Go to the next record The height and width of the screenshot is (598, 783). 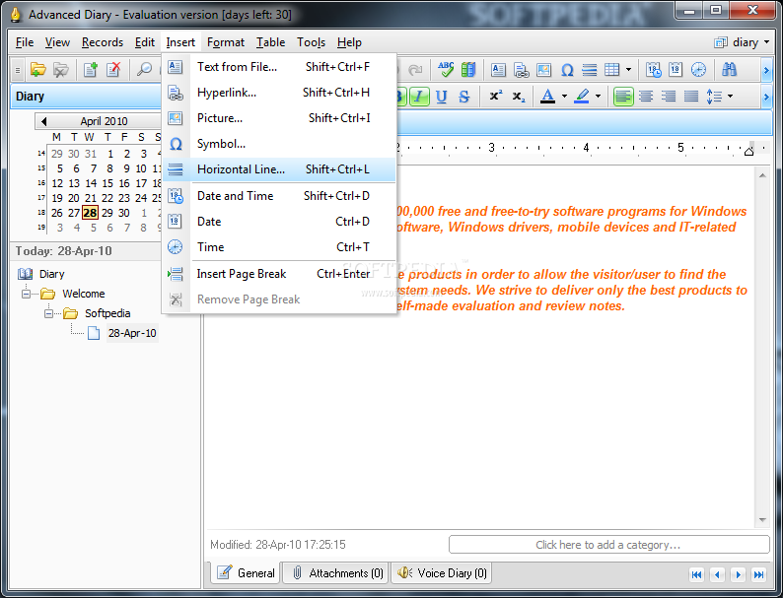click(x=738, y=574)
